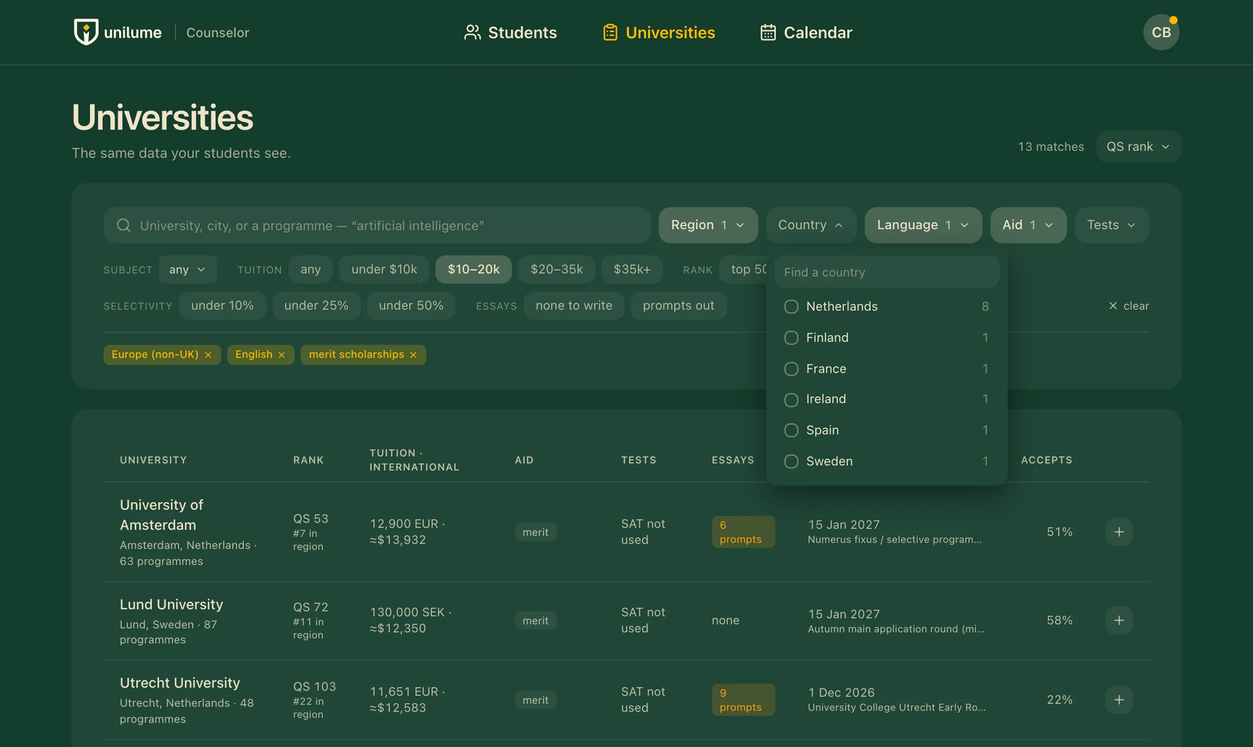Add University of Amsterdam with plus button
Viewport: 1253px width, 747px height.
1119,531
